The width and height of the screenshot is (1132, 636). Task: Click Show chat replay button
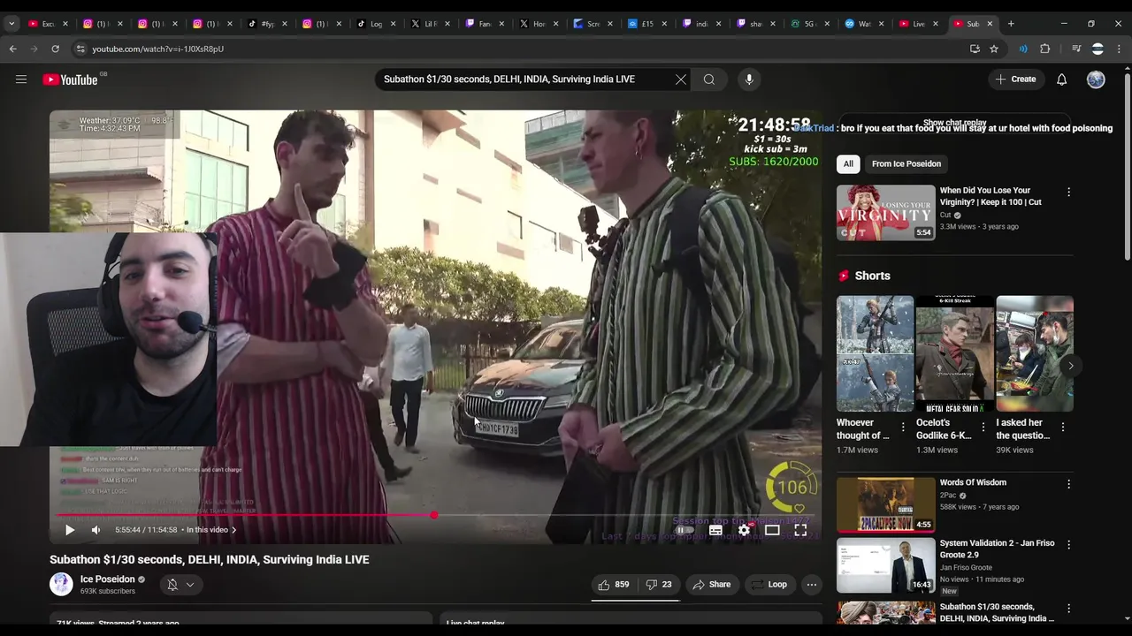pos(955,123)
